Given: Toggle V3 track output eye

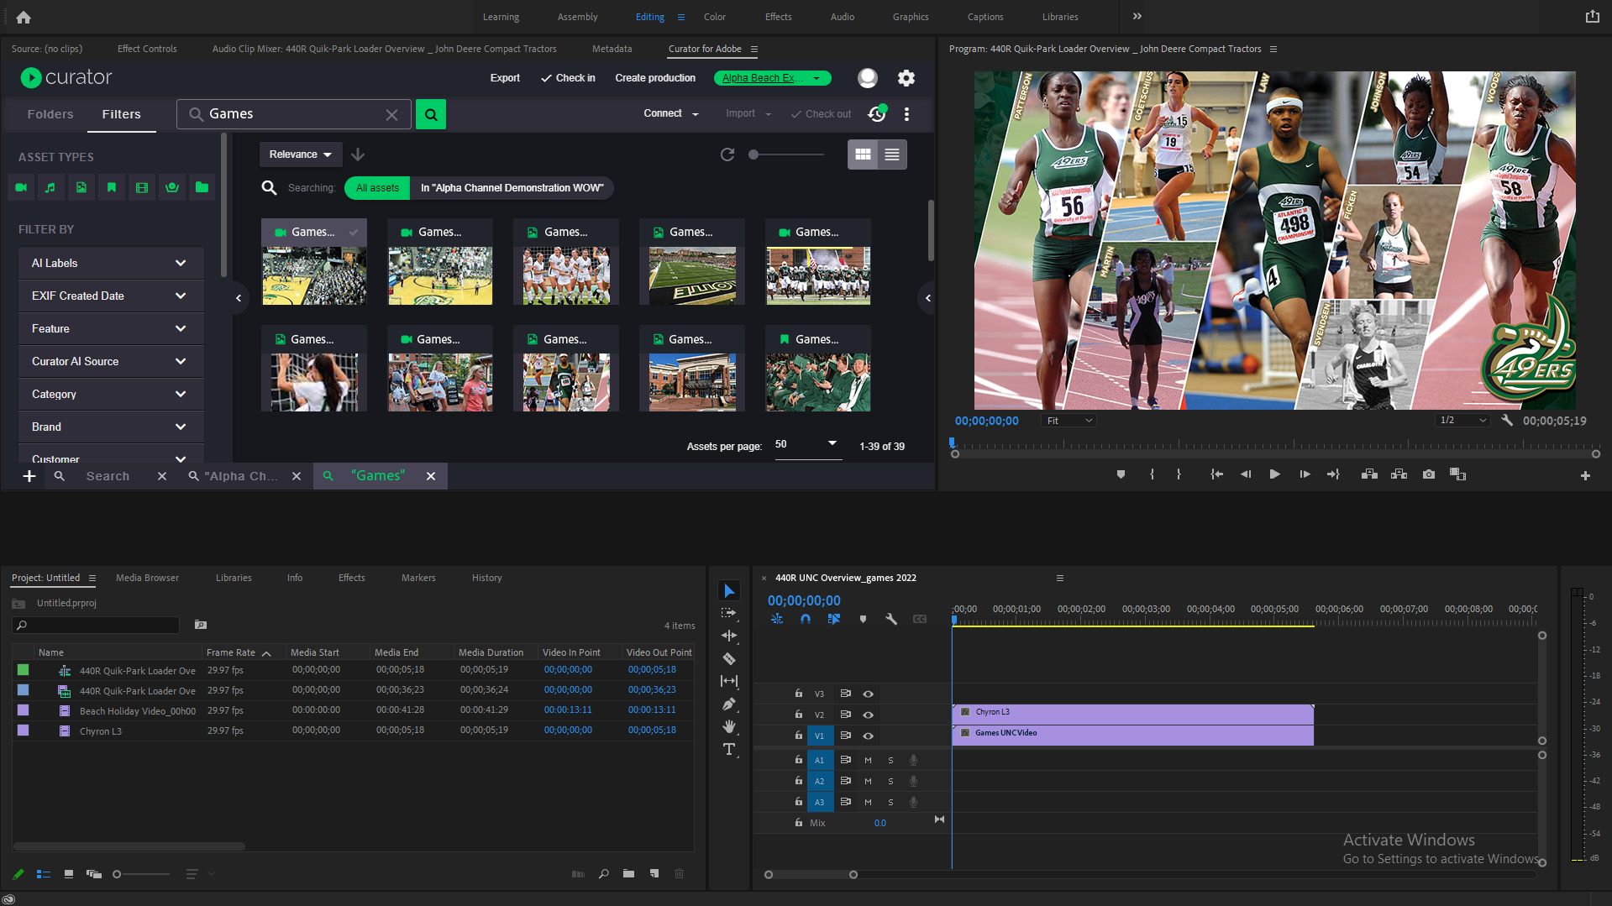Looking at the screenshot, I should 869,694.
